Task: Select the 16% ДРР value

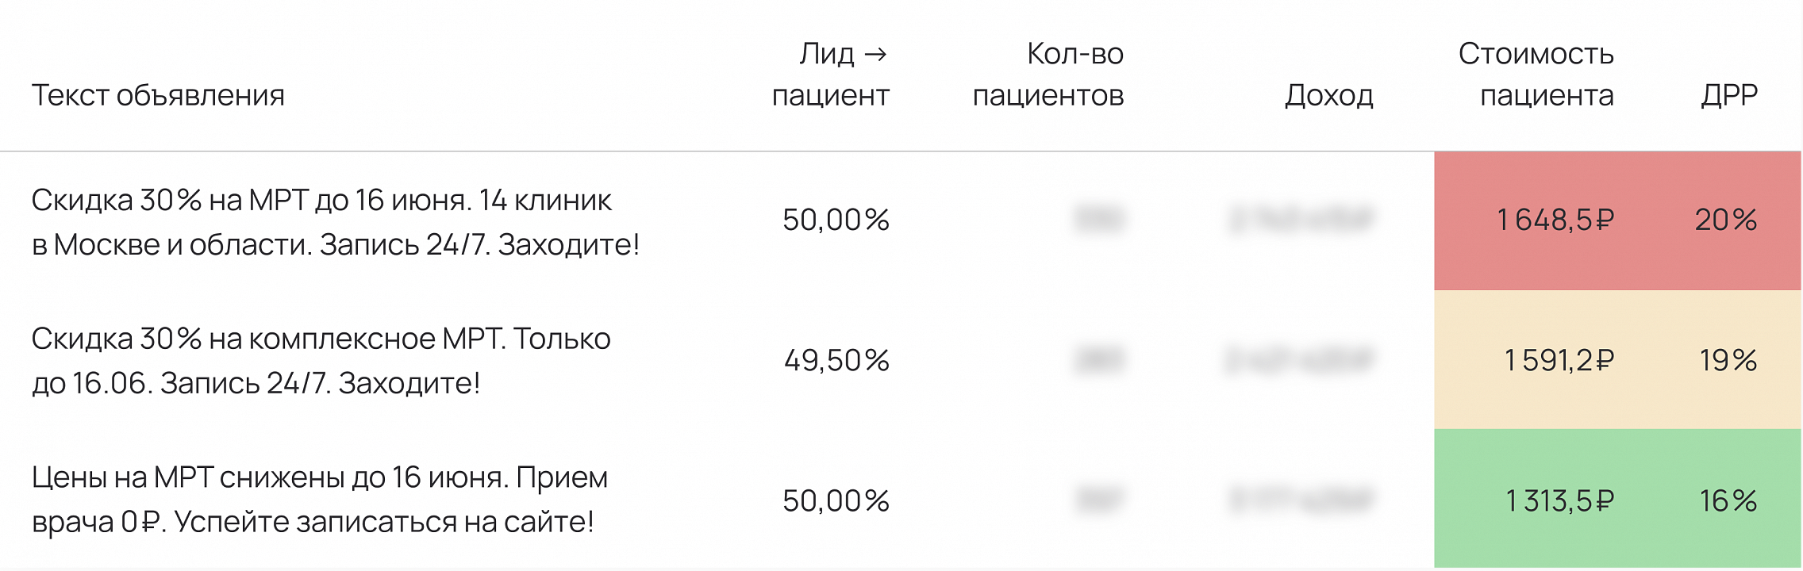Action: tap(1728, 501)
